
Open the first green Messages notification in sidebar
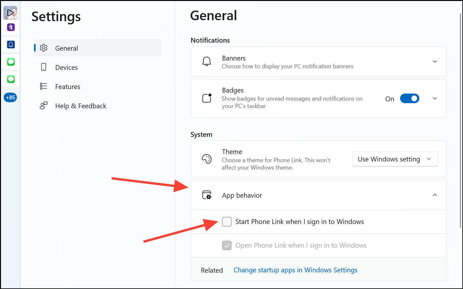point(11,62)
